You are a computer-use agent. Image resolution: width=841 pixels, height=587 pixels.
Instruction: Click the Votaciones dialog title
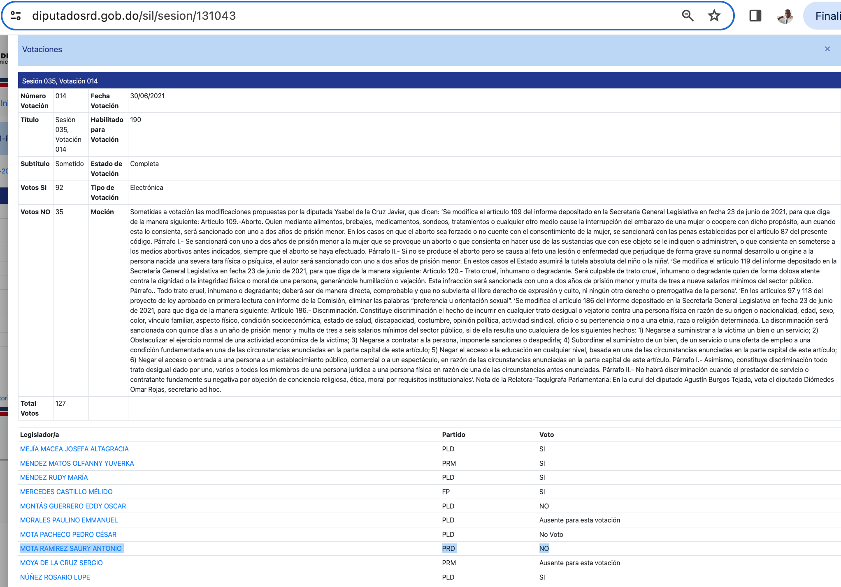[x=42, y=49]
